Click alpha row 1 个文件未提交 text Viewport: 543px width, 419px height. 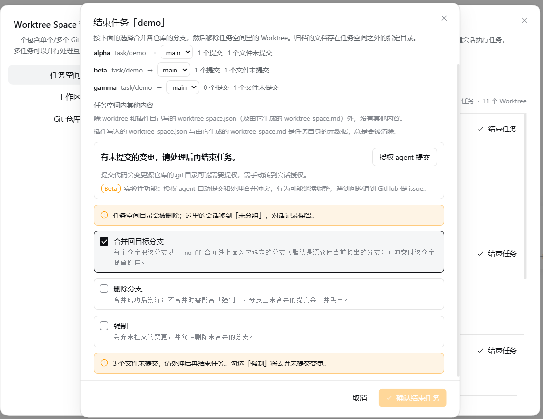(x=249, y=53)
